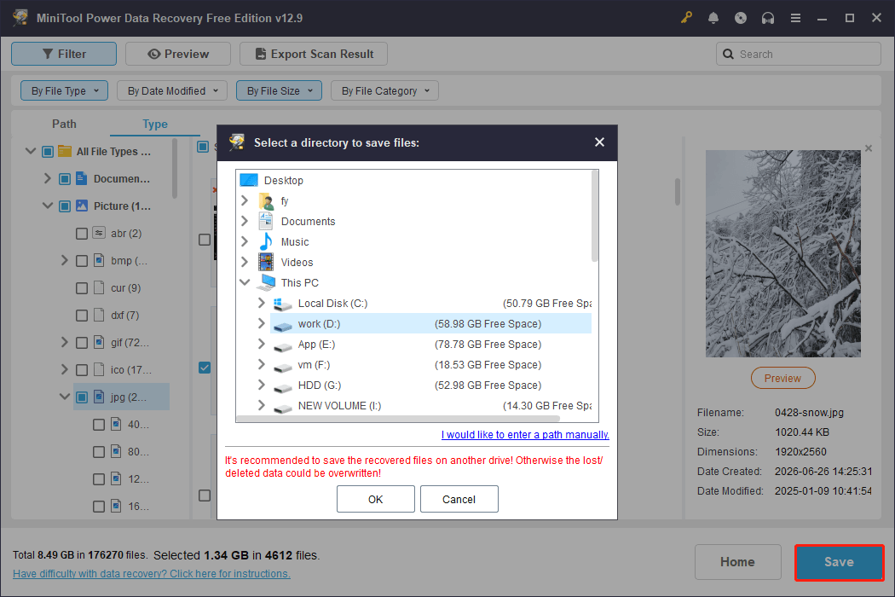
Task: Click the All File Types folder icon
Action: pyautogui.click(x=65, y=151)
